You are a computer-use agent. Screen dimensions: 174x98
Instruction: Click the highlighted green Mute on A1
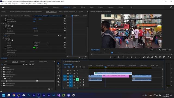[77, 79]
